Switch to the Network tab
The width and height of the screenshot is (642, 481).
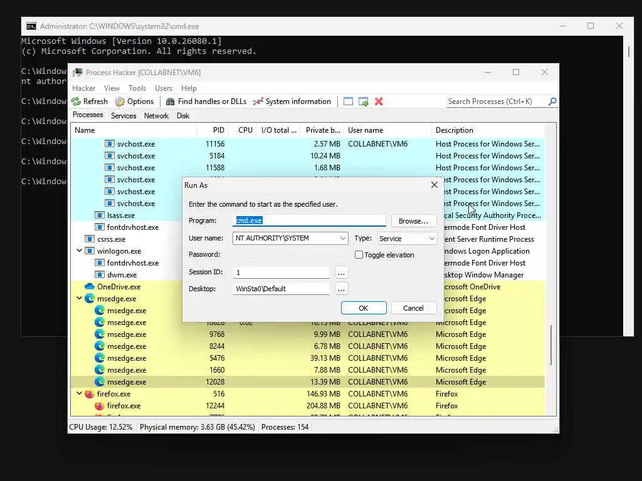pos(156,116)
